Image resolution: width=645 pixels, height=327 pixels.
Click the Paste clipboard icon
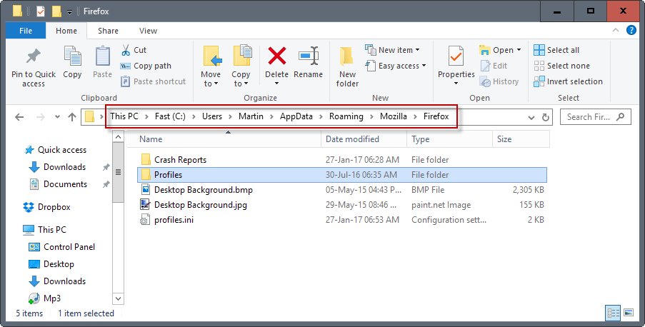pyautogui.click(x=102, y=56)
